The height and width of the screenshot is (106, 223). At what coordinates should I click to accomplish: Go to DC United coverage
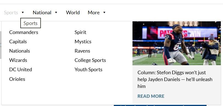pos(21,70)
